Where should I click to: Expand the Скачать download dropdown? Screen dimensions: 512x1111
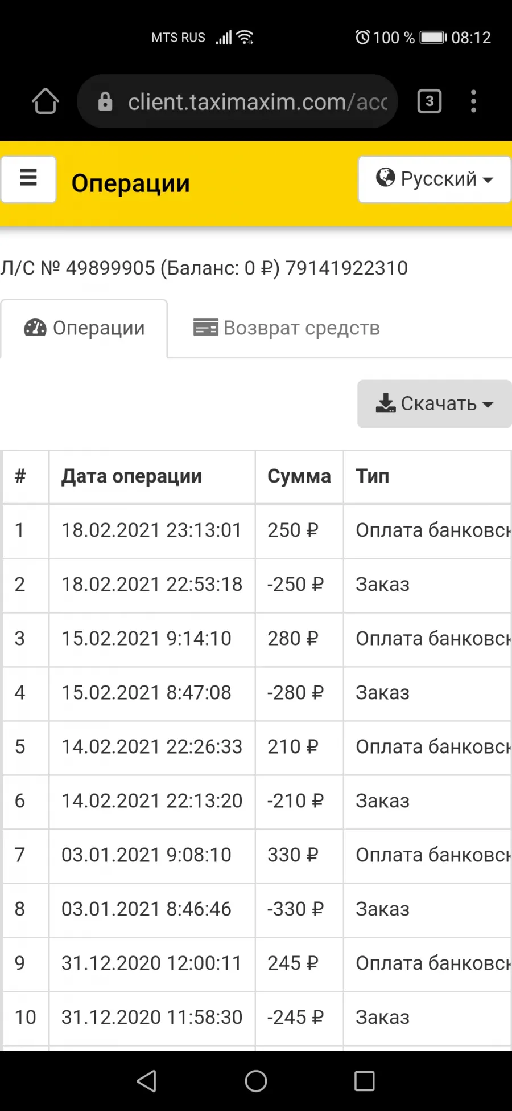[435, 404]
